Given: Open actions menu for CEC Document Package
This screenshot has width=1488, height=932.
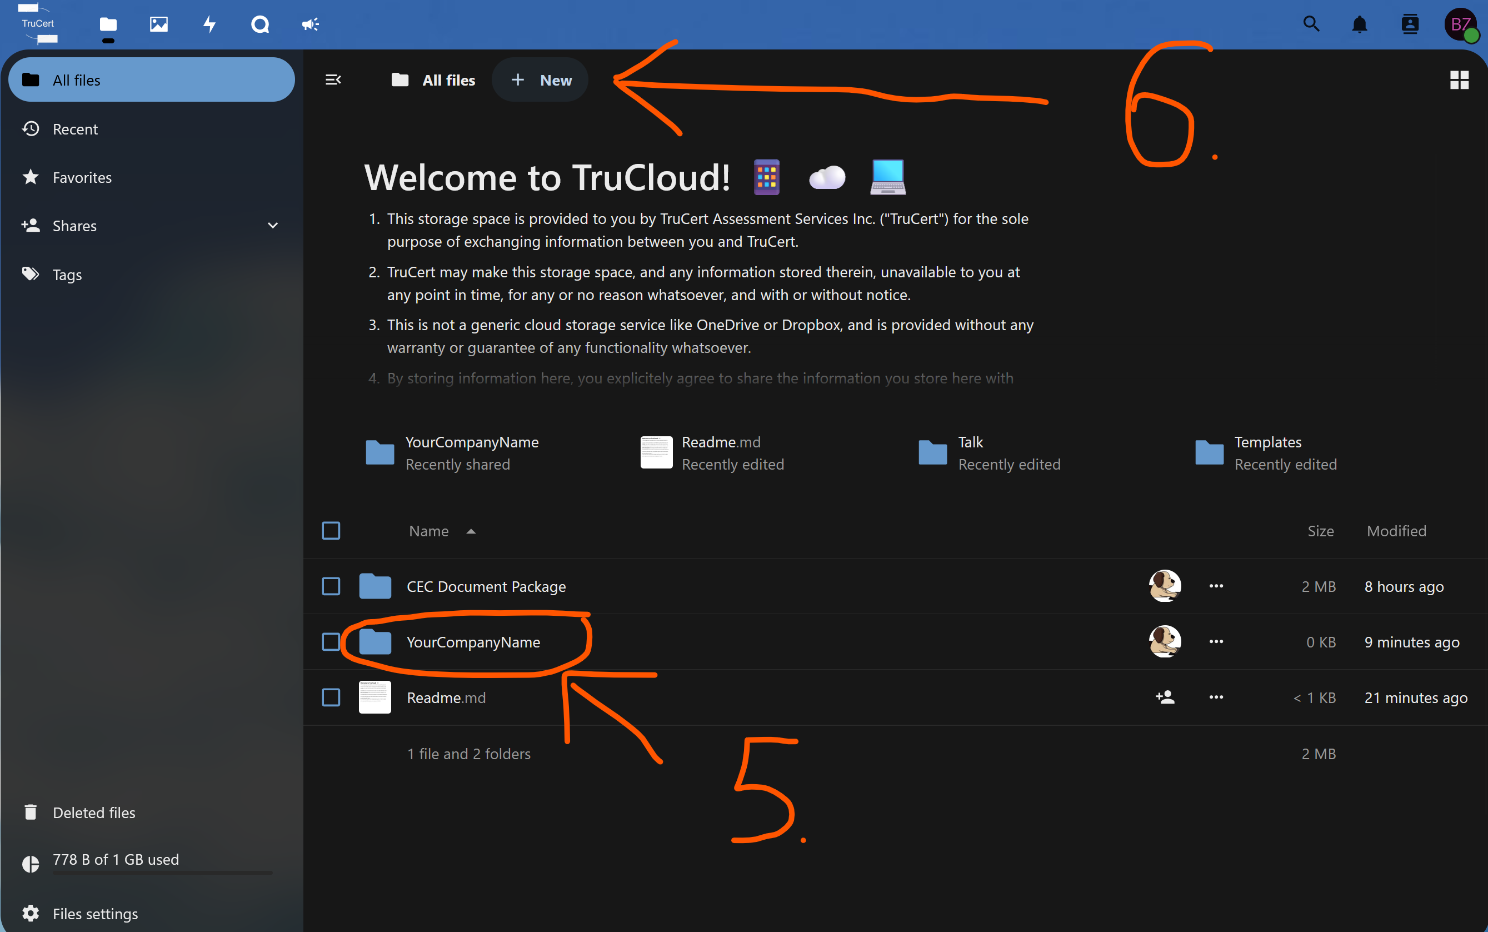Looking at the screenshot, I should pyautogui.click(x=1216, y=586).
